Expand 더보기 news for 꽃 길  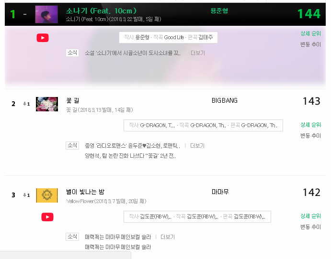197,146
